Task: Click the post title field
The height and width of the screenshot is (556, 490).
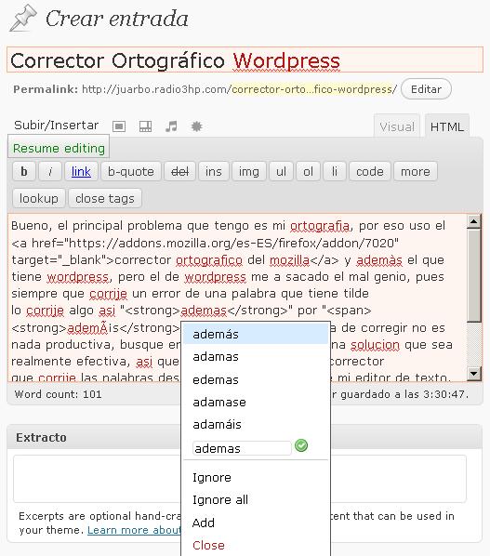Action: coord(245,60)
